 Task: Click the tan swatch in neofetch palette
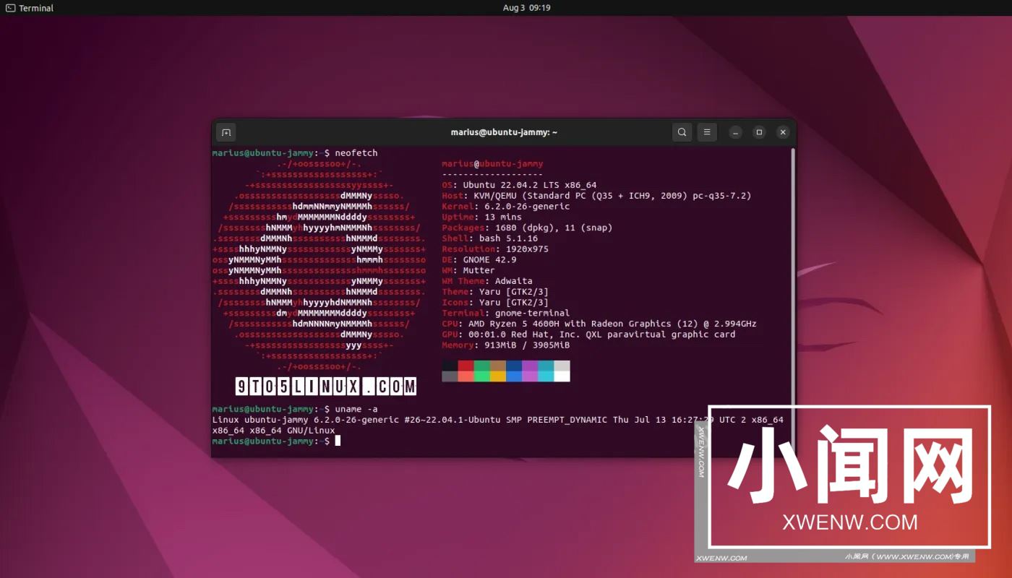pos(498,366)
